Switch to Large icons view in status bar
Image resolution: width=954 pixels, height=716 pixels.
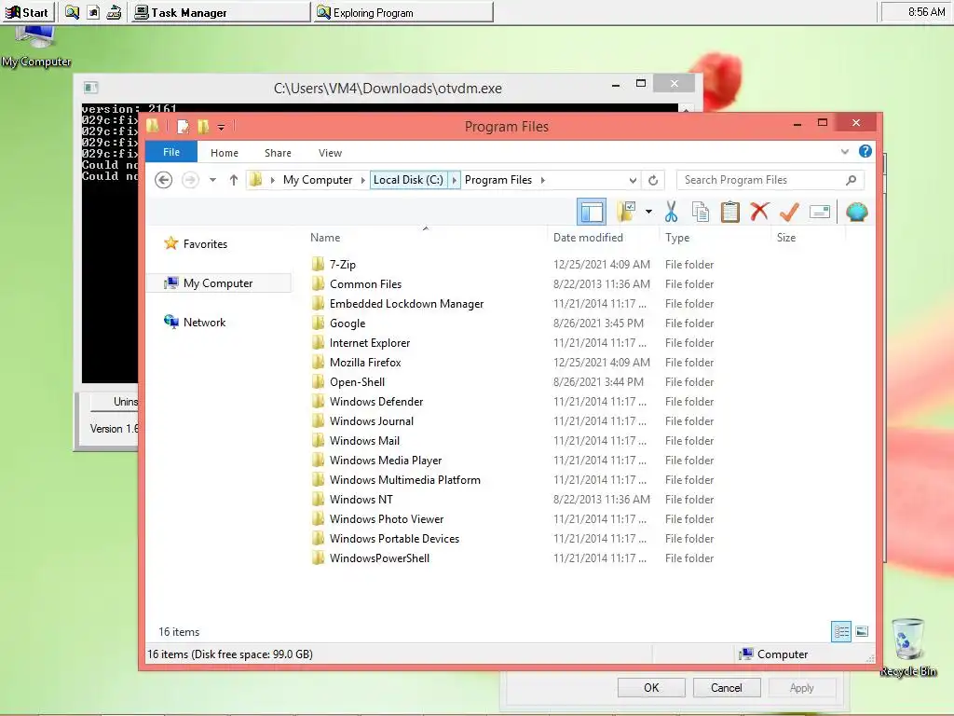[x=862, y=631]
